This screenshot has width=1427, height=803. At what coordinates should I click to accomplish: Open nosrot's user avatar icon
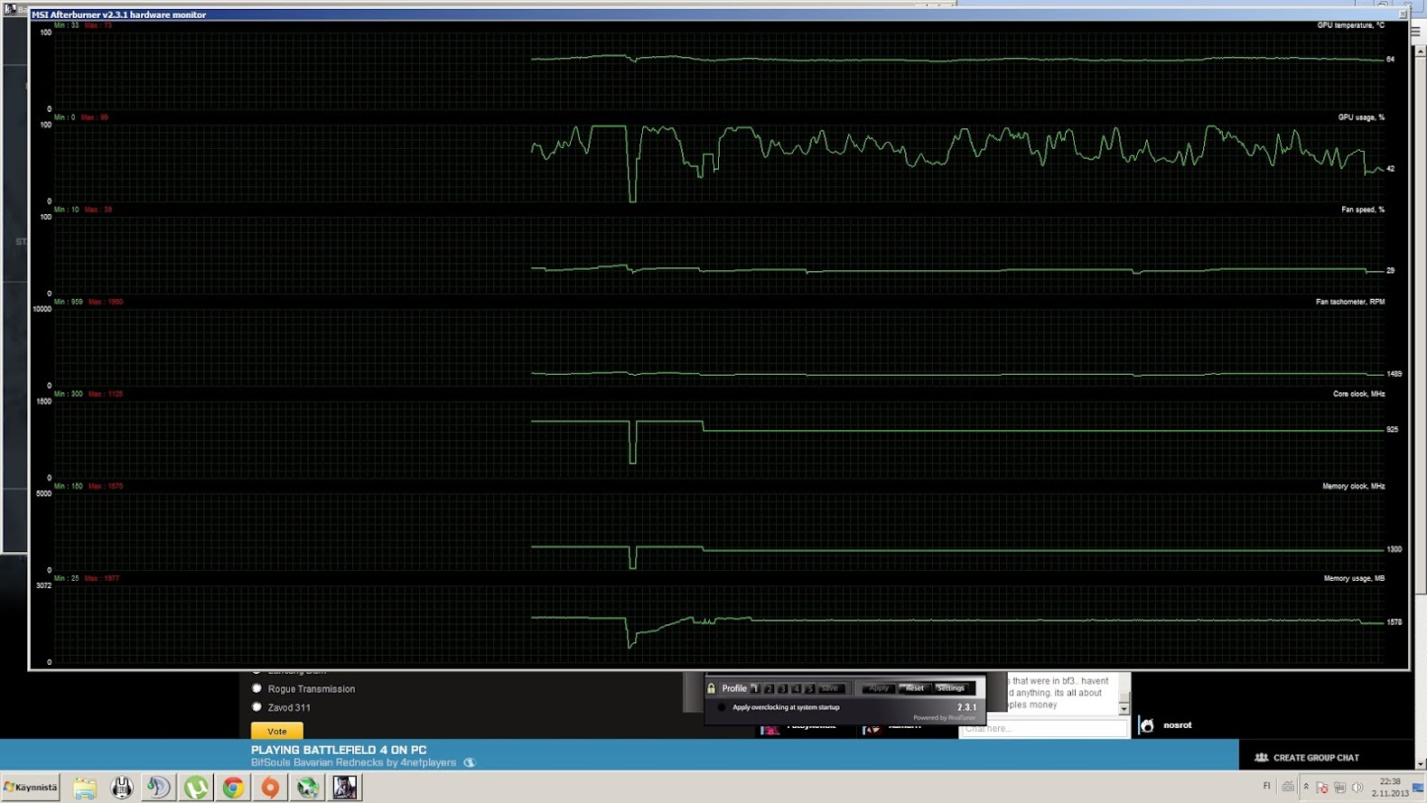point(1146,725)
